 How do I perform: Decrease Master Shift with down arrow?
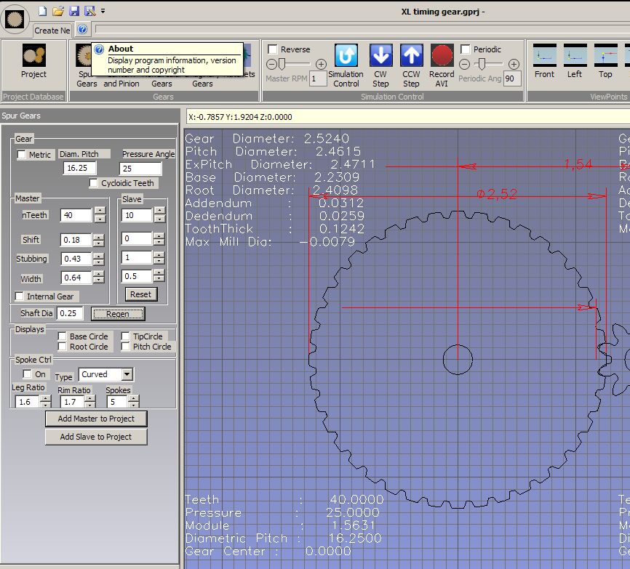[x=98, y=243]
